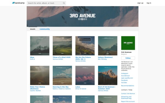Screen dimensions: 165x103
Task: Click the Lotus title link
Action: pyautogui.click(x=78, y=87)
